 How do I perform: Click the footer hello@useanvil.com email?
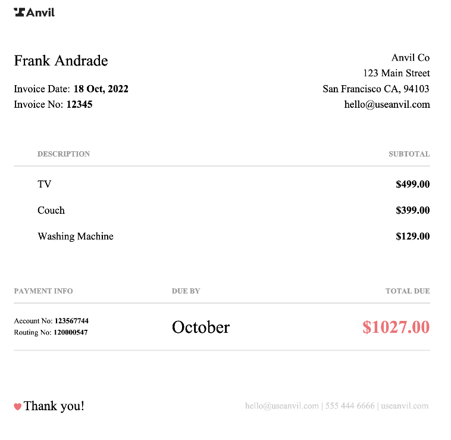(281, 406)
